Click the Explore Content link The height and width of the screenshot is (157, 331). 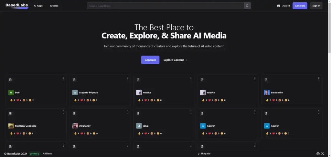point(175,60)
